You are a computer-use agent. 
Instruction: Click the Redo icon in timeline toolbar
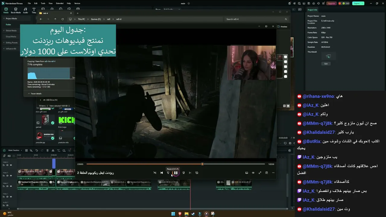pos(42,150)
